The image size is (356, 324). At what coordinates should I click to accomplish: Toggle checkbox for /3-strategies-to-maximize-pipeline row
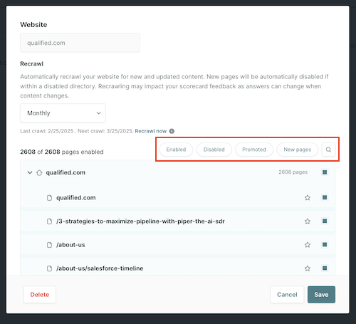click(325, 221)
